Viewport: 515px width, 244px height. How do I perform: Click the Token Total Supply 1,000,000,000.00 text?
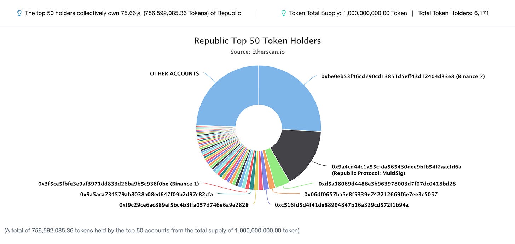click(x=348, y=13)
